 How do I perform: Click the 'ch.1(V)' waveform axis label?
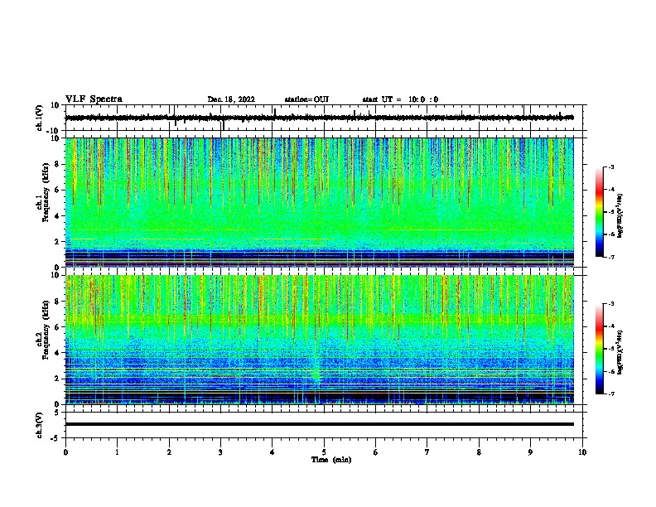(40, 118)
